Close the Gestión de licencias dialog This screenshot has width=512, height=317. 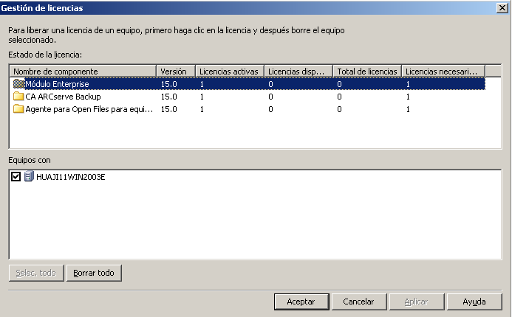click(502, 8)
